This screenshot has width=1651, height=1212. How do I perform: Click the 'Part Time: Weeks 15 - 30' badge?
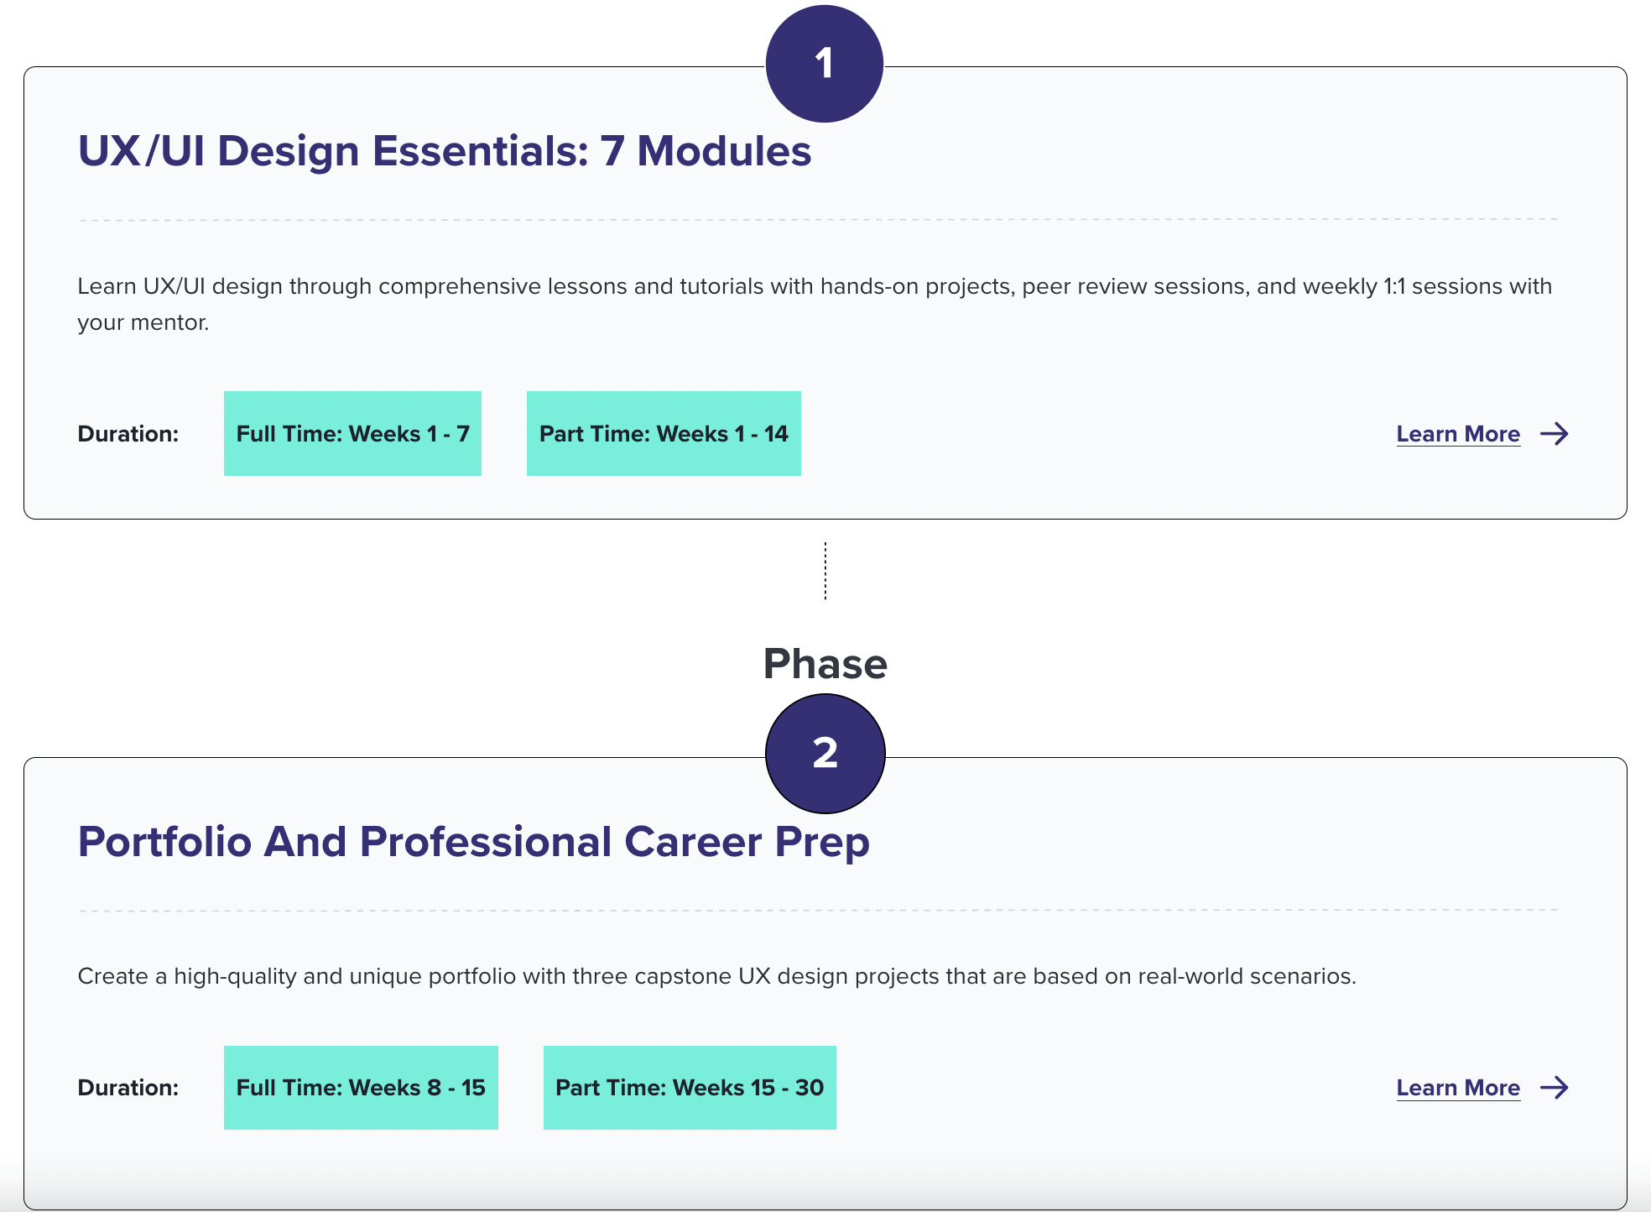click(x=690, y=1088)
